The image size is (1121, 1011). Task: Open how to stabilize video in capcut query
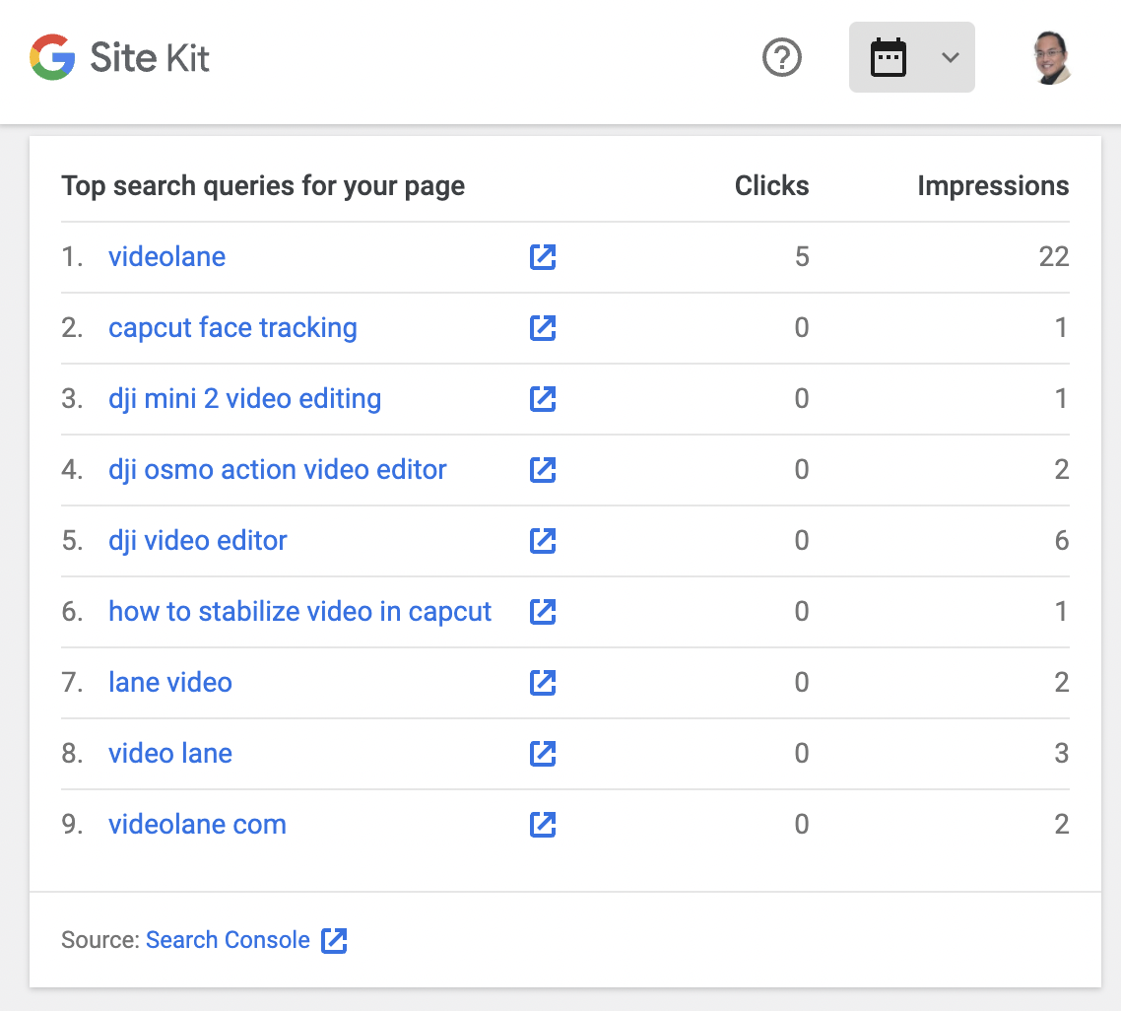click(x=299, y=611)
